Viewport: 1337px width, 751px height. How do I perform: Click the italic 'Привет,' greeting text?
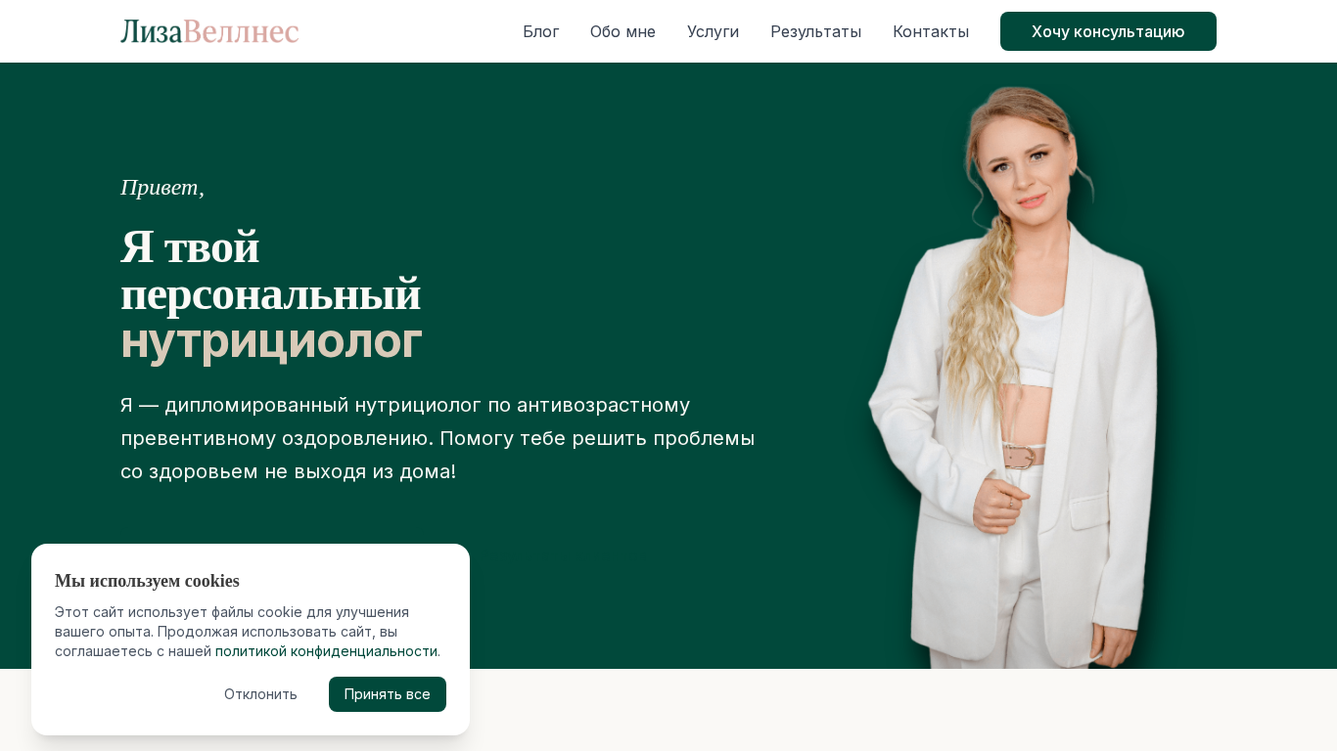(x=162, y=188)
